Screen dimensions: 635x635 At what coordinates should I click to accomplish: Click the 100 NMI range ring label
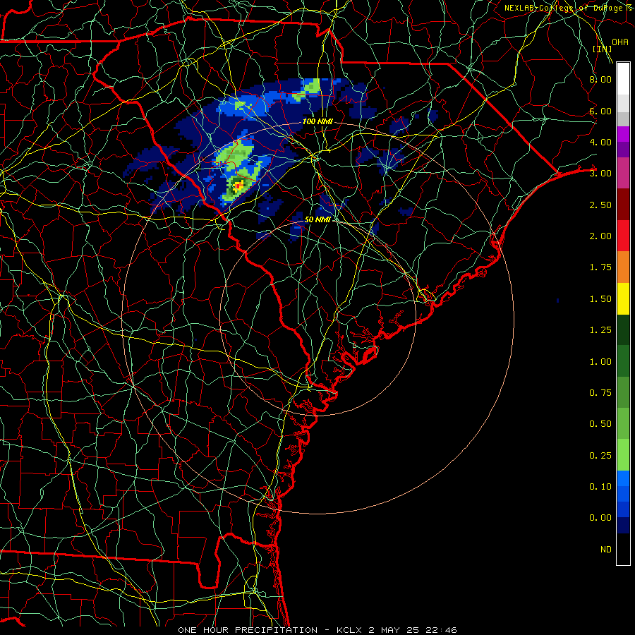[x=317, y=121]
